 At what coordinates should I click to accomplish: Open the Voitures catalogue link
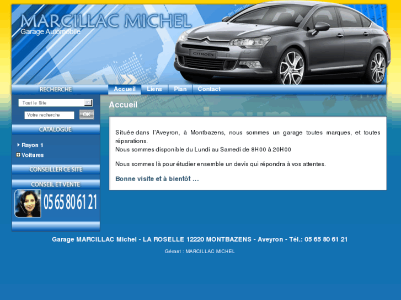(33, 155)
